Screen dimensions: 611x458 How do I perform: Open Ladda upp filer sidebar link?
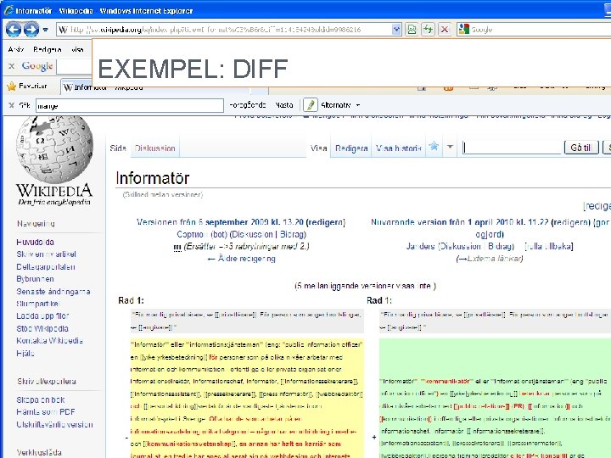(42, 316)
